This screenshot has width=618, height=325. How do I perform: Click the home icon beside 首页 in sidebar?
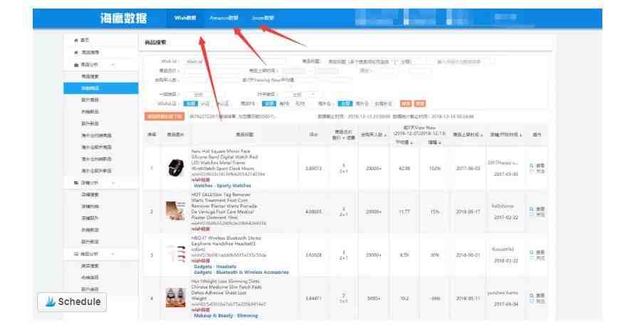[76, 40]
